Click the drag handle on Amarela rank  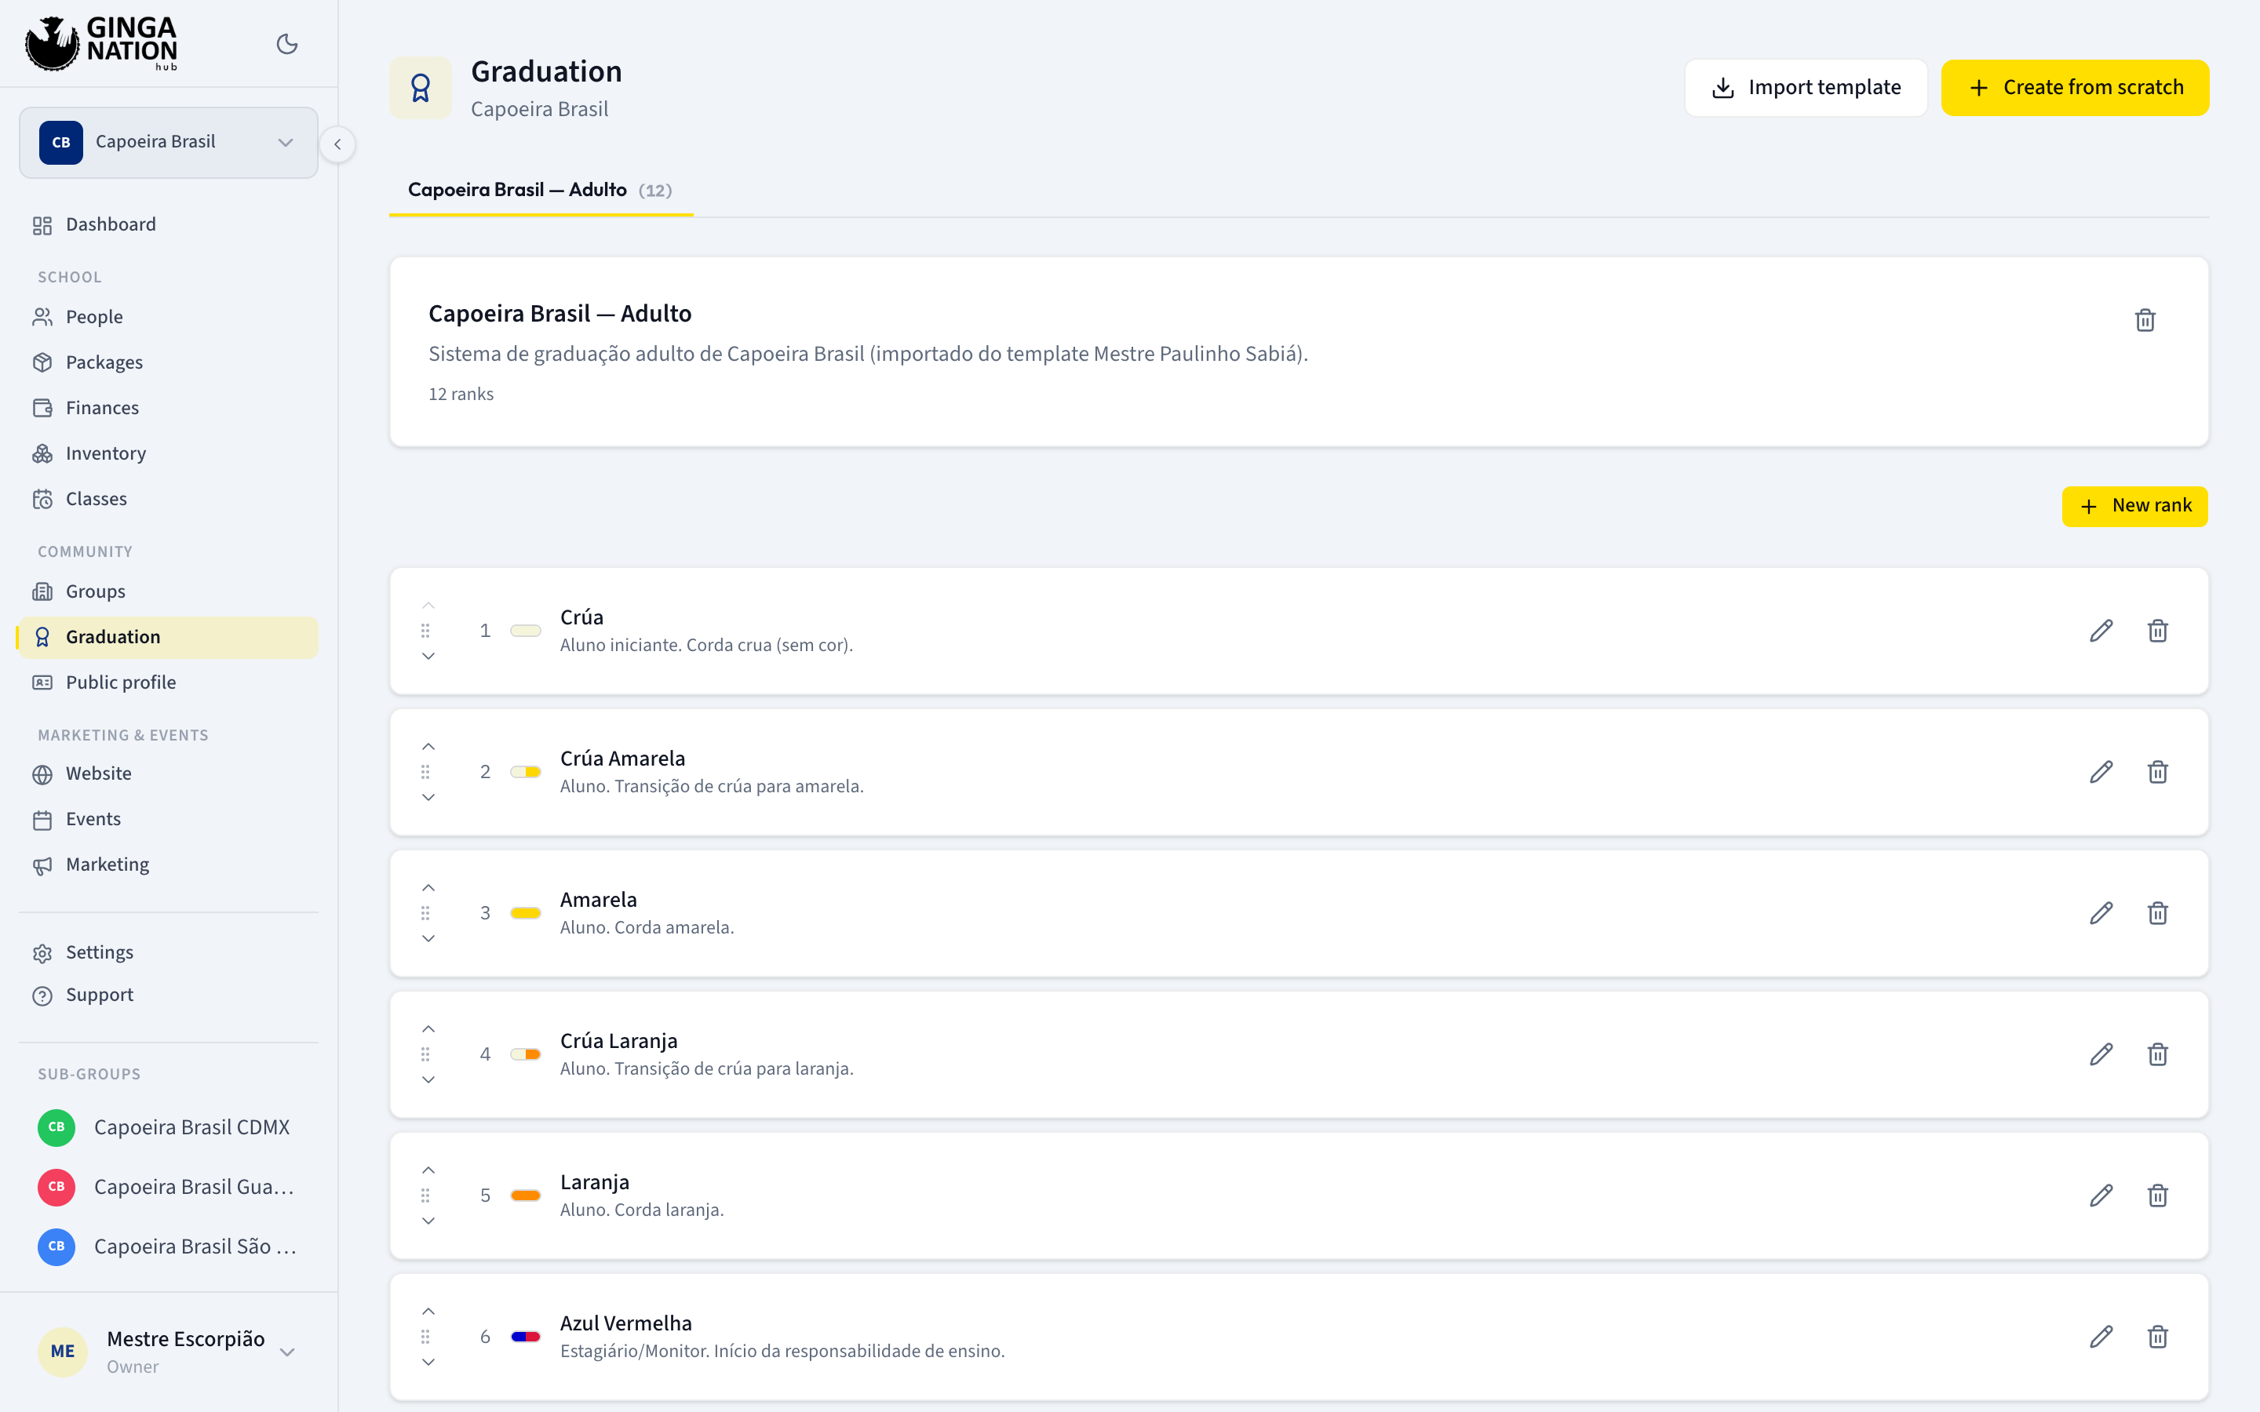(x=426, y=913)
